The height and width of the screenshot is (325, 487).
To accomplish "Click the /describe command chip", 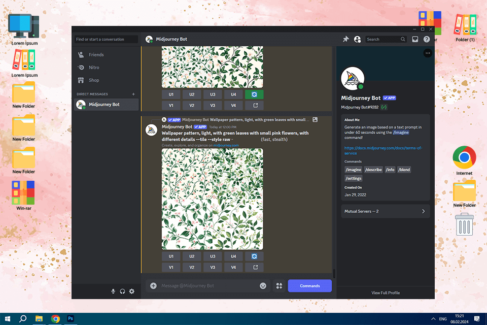I will 374,170.
